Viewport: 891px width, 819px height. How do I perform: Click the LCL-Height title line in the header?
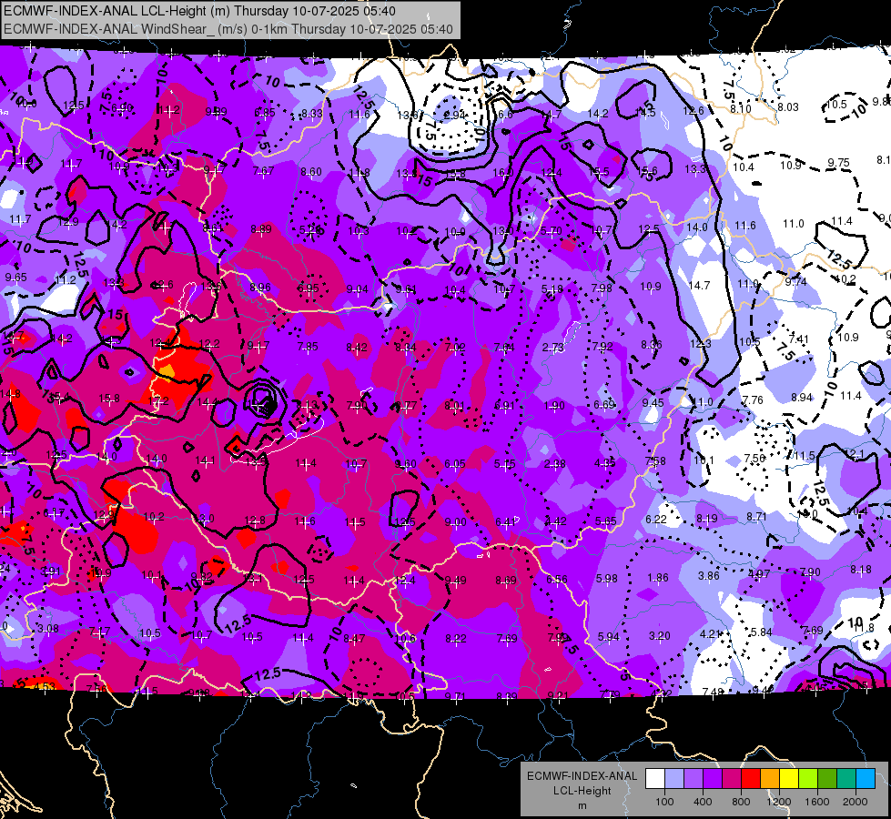click(199, 11)
